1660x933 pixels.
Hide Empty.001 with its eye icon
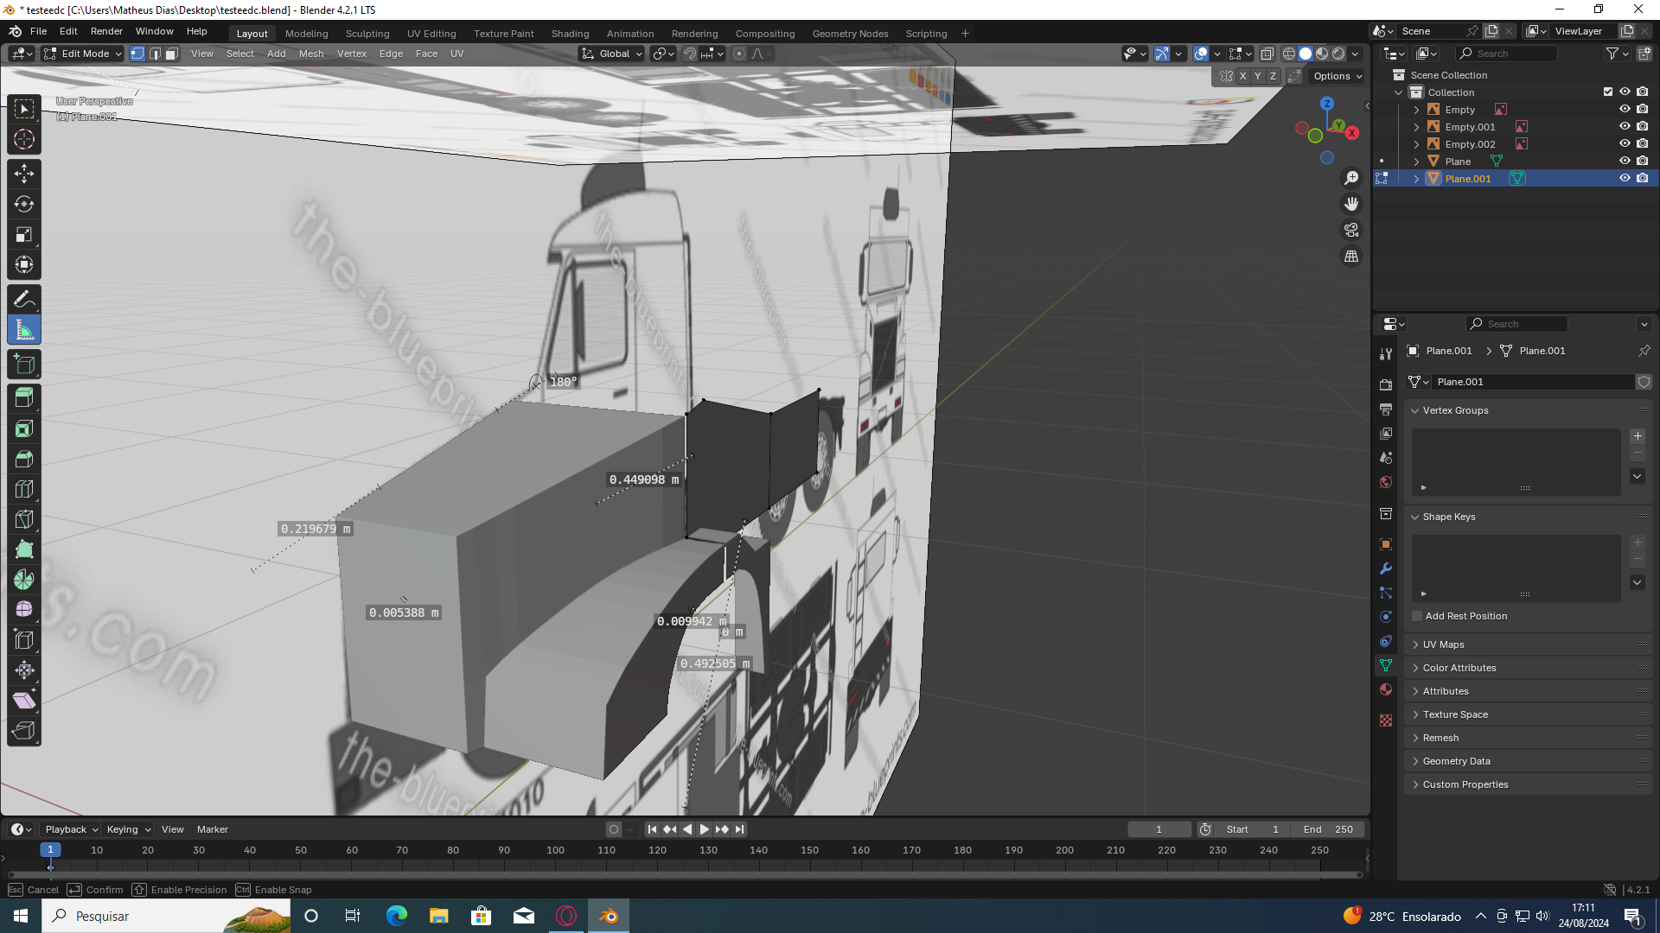click(1625, 126)
